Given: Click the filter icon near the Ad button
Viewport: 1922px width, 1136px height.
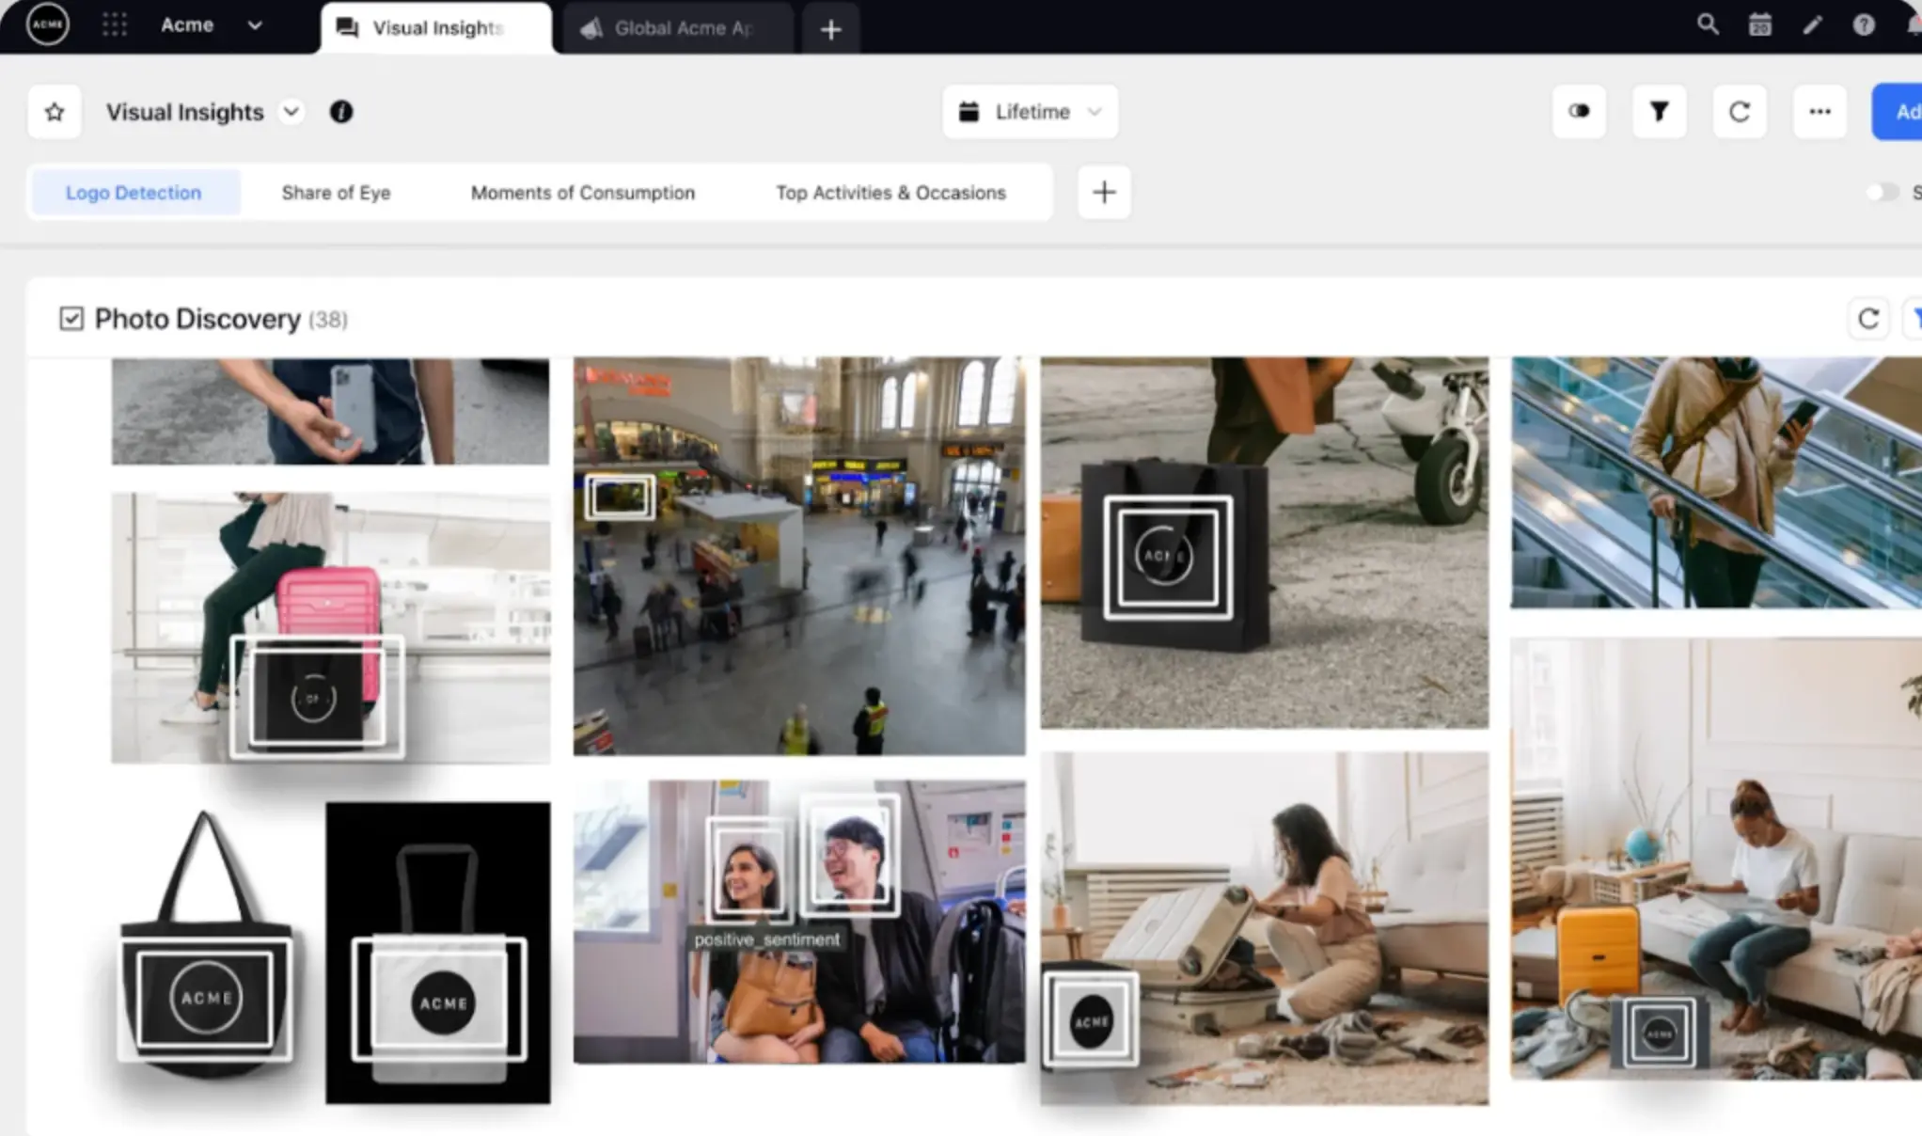Looking at the screenshot, I should click(1659, 111).
